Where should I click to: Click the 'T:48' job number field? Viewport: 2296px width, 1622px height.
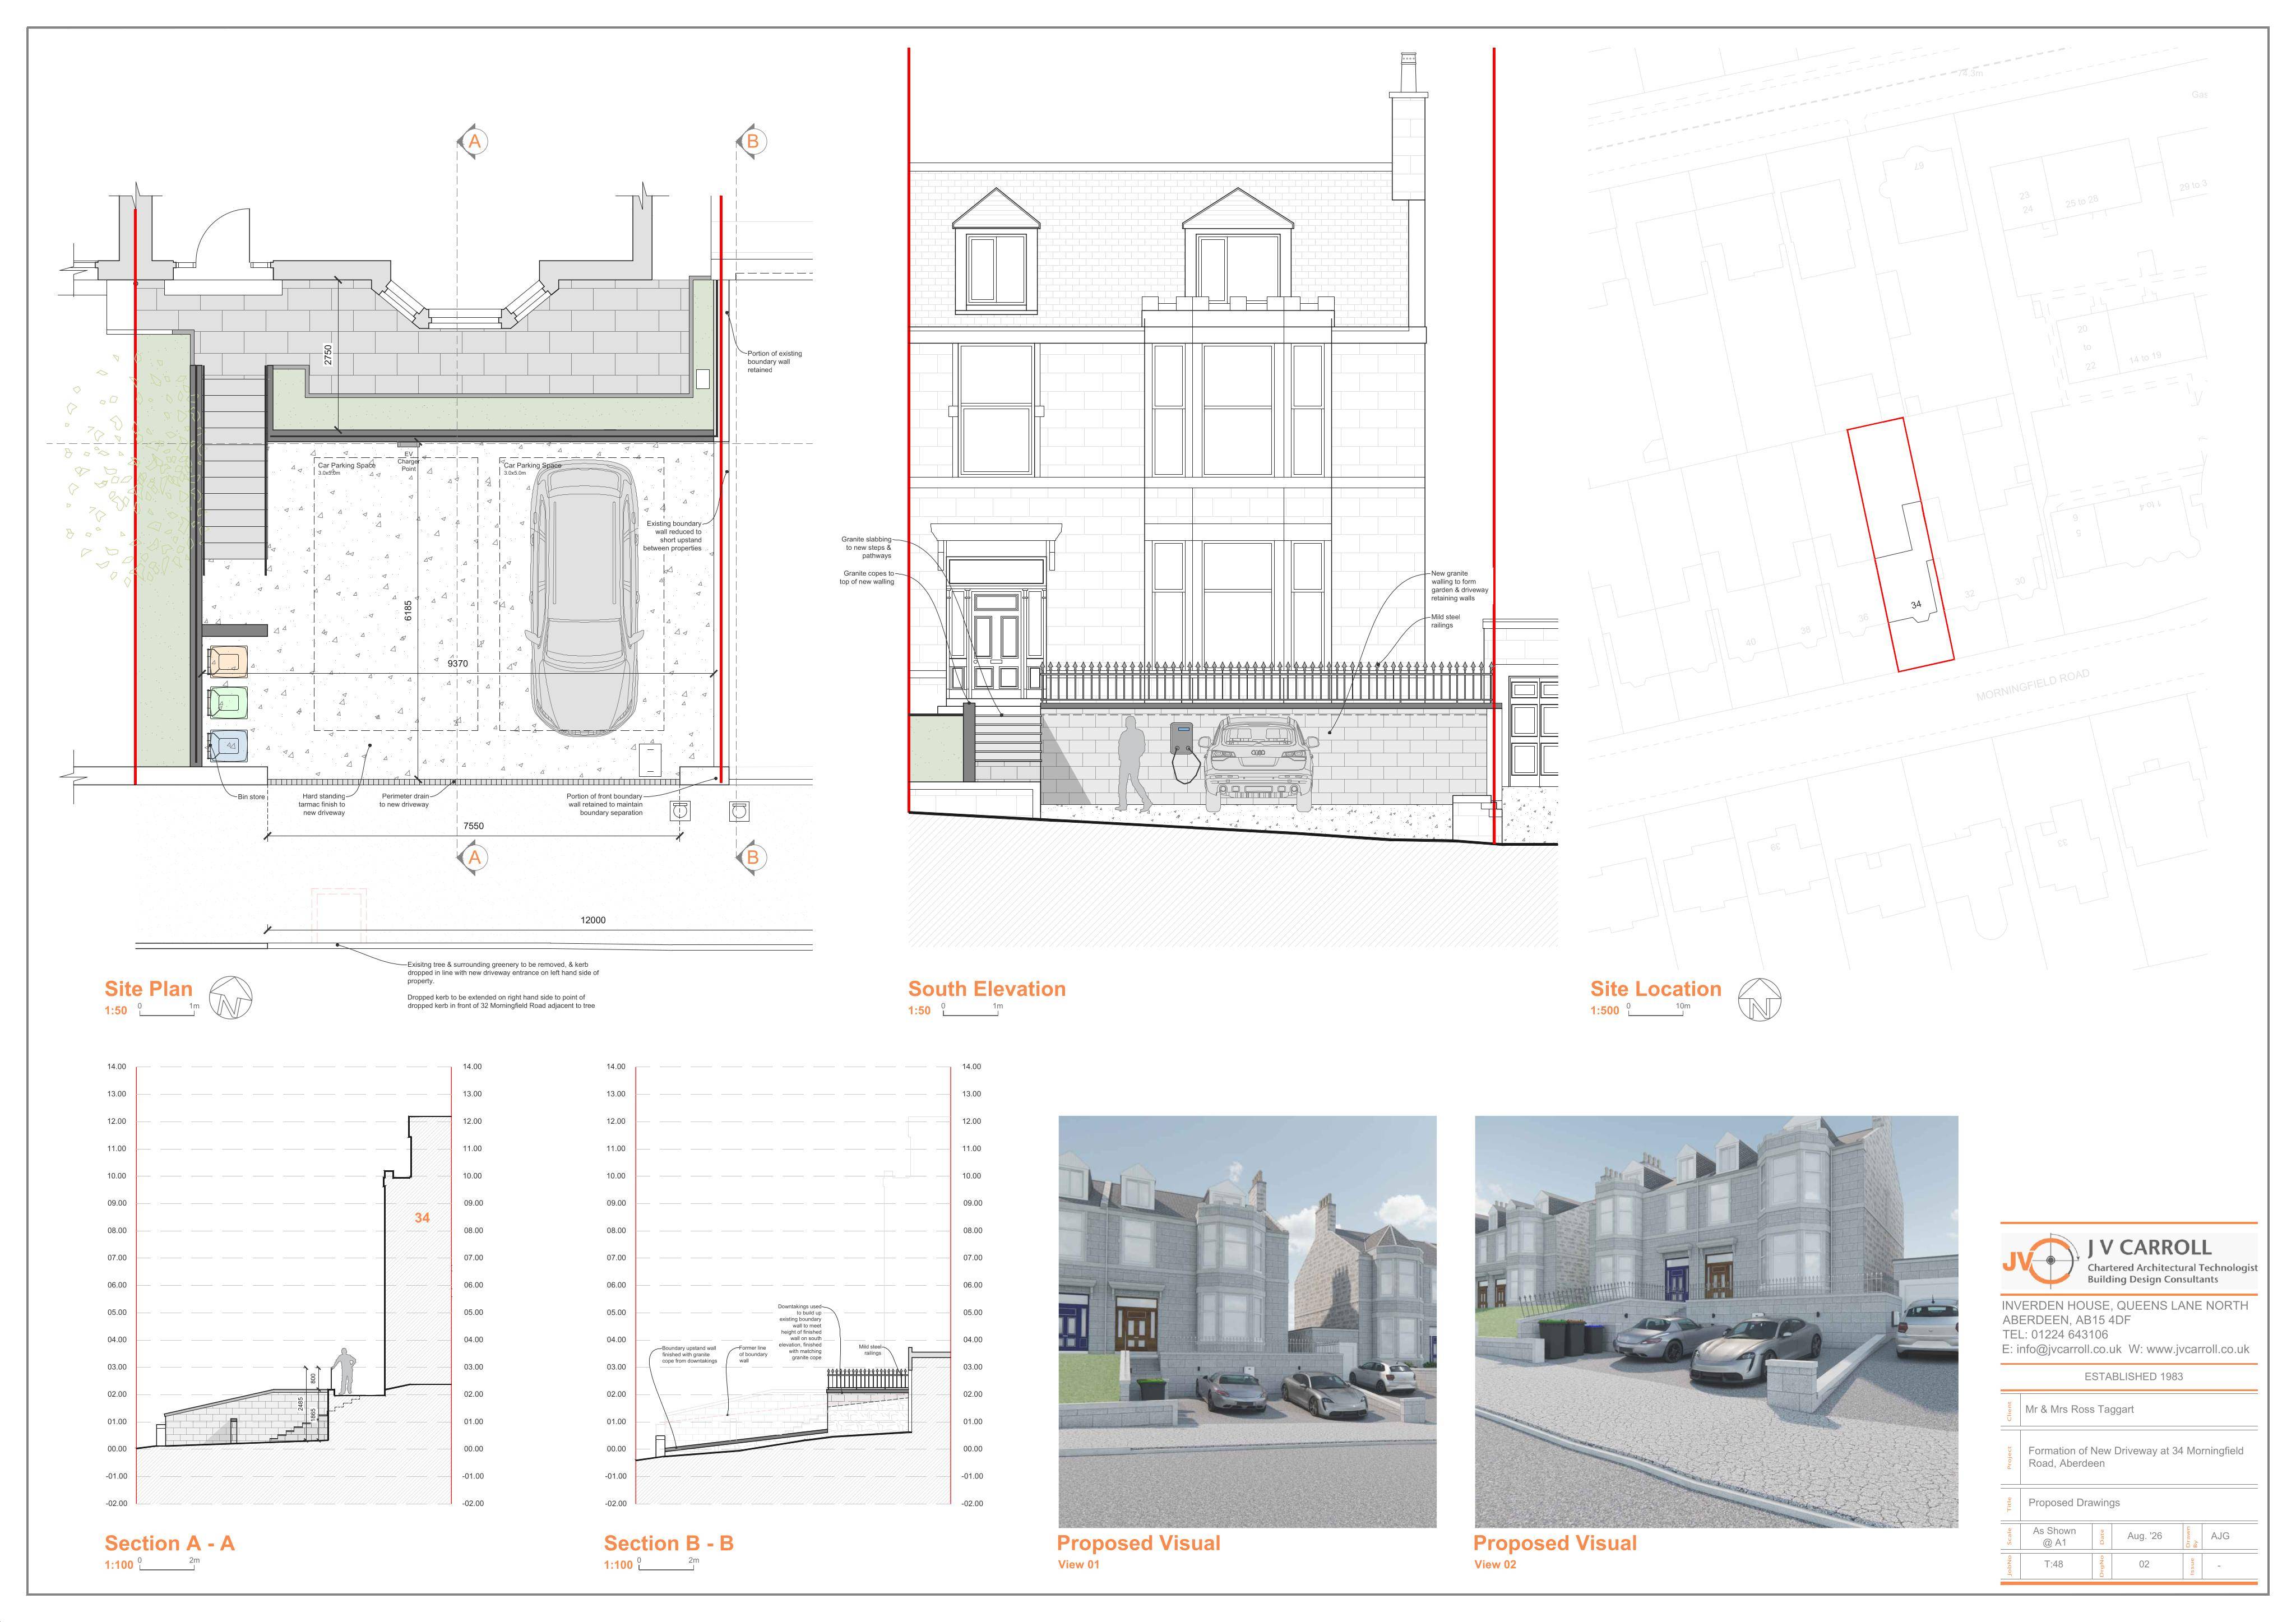[2053, 1564]
